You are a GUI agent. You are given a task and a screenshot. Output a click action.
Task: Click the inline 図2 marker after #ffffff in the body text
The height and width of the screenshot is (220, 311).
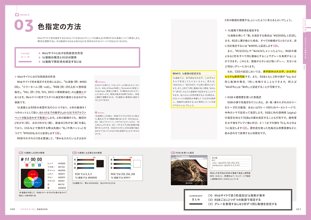(x=276, y=46)
